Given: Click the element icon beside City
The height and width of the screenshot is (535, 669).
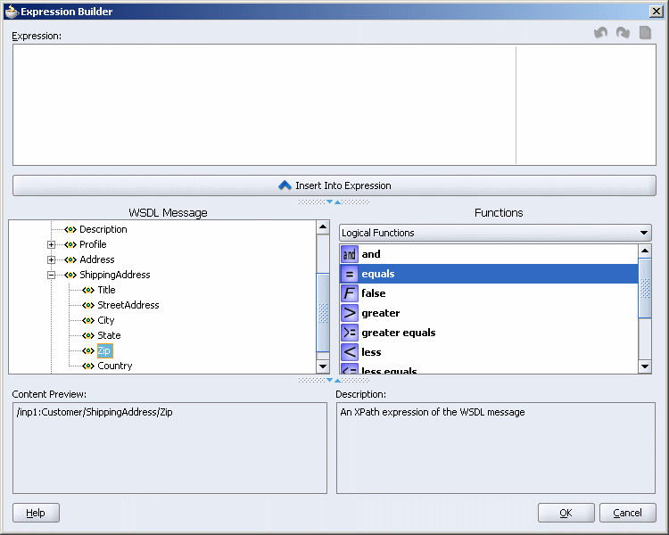Looking at the screenshot, I should pyautogui.click(x=88, y=320).
